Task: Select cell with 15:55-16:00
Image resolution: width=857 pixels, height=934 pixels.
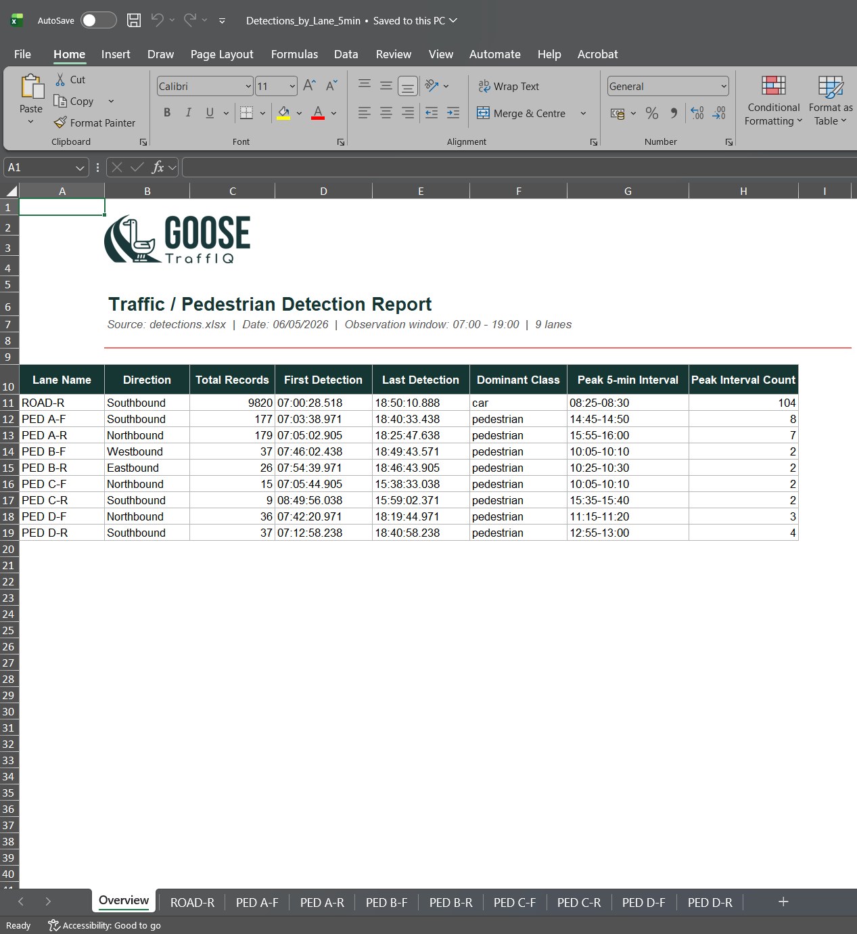Action: click(x=628, y=435)
